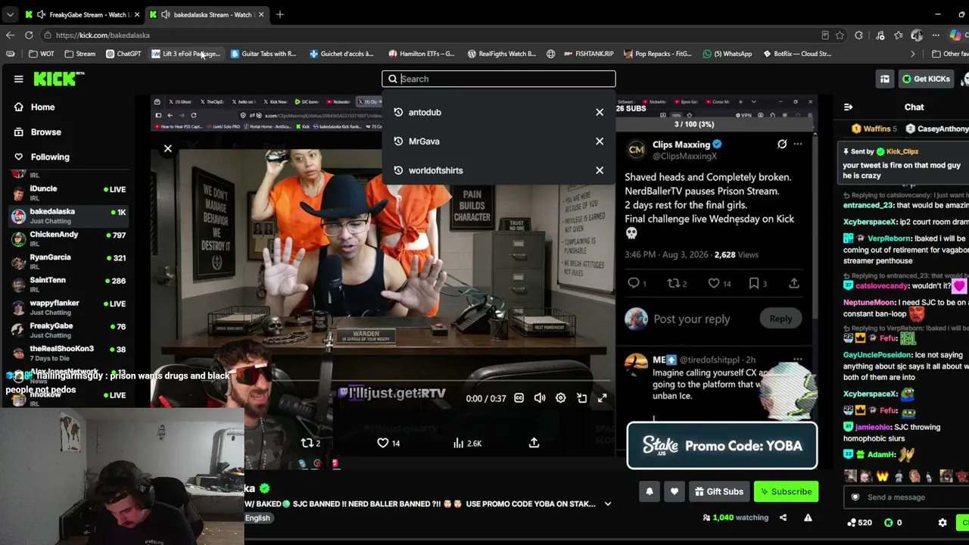Open the Kick drops chest icon
Screen dimensions: 969x545
[x=884, y=79]
